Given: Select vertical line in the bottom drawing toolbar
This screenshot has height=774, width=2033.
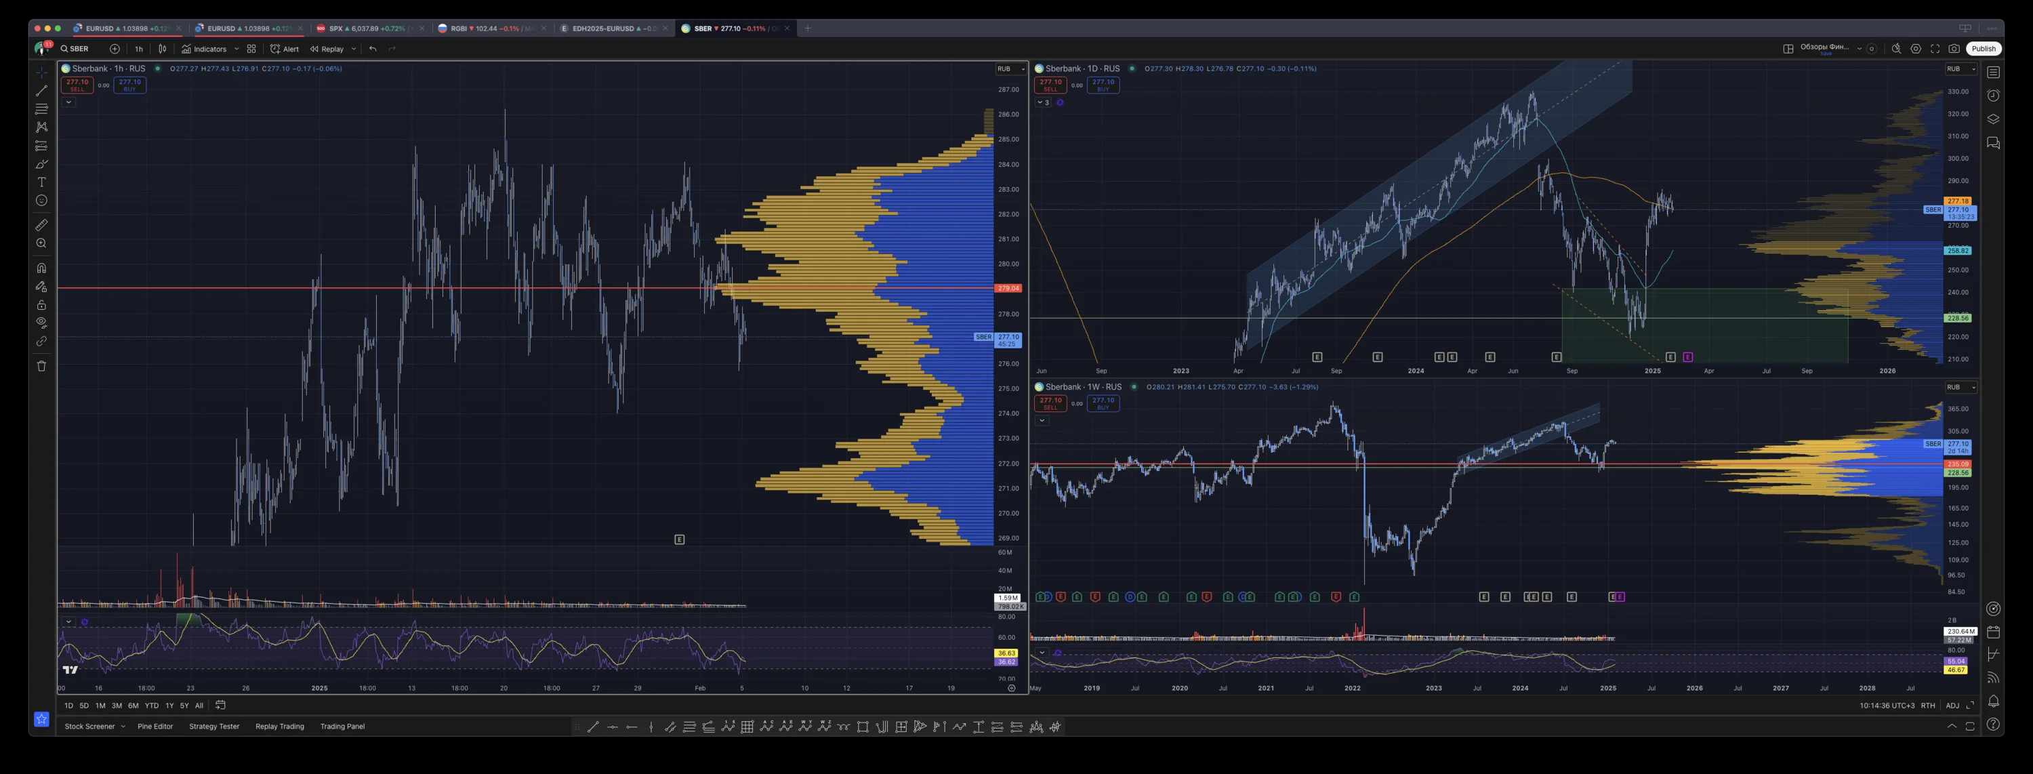Looking at the screenshot, I should coord(651,727).
